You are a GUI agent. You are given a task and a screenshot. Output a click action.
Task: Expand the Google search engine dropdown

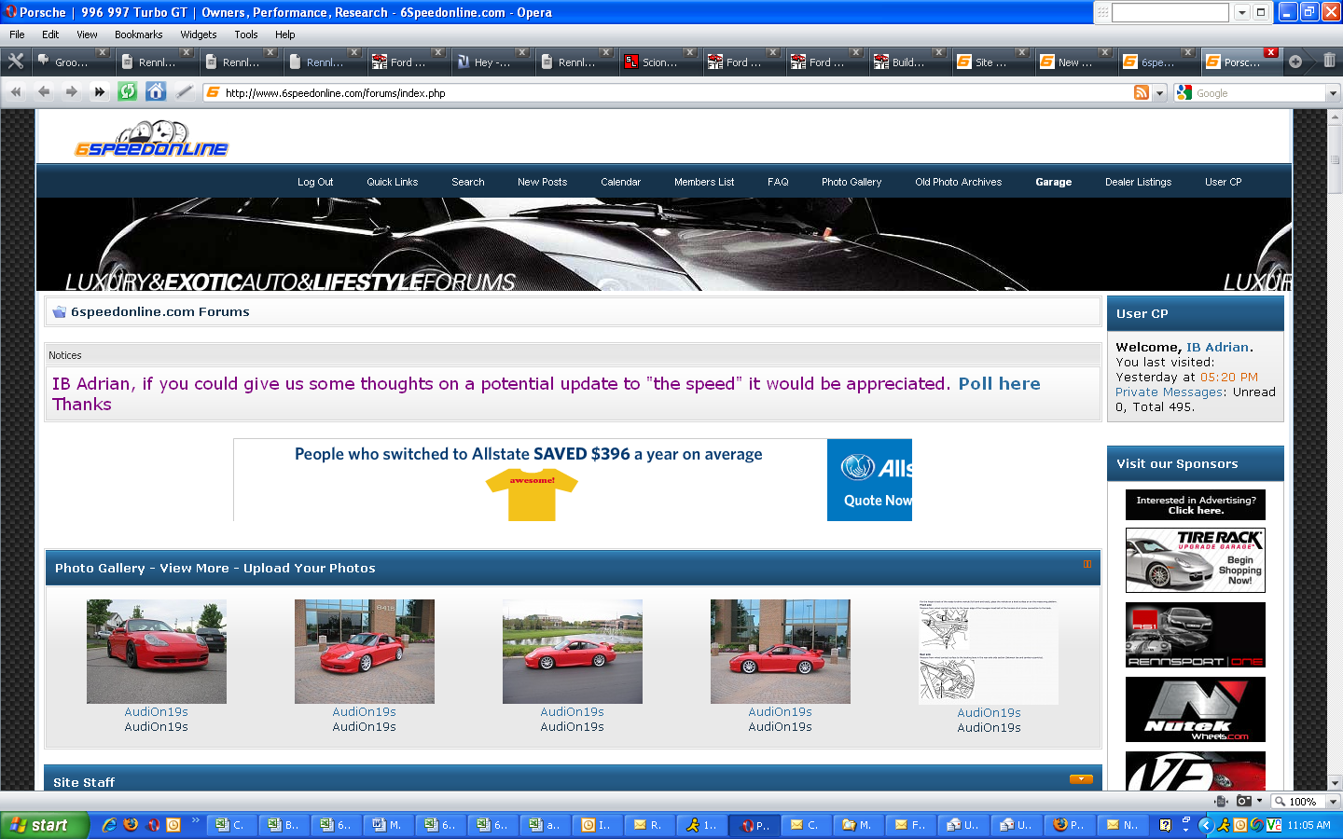pos(1333,93)
